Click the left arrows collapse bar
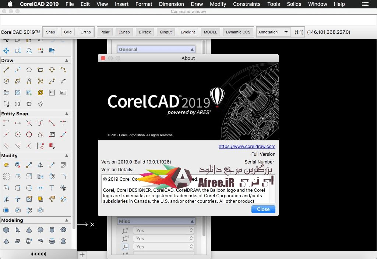This screenshot has width=377, height=259. [38, 254]
